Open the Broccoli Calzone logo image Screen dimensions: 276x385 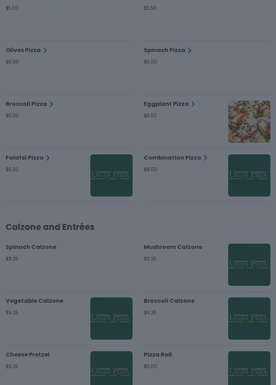click(x=249, y=319)
